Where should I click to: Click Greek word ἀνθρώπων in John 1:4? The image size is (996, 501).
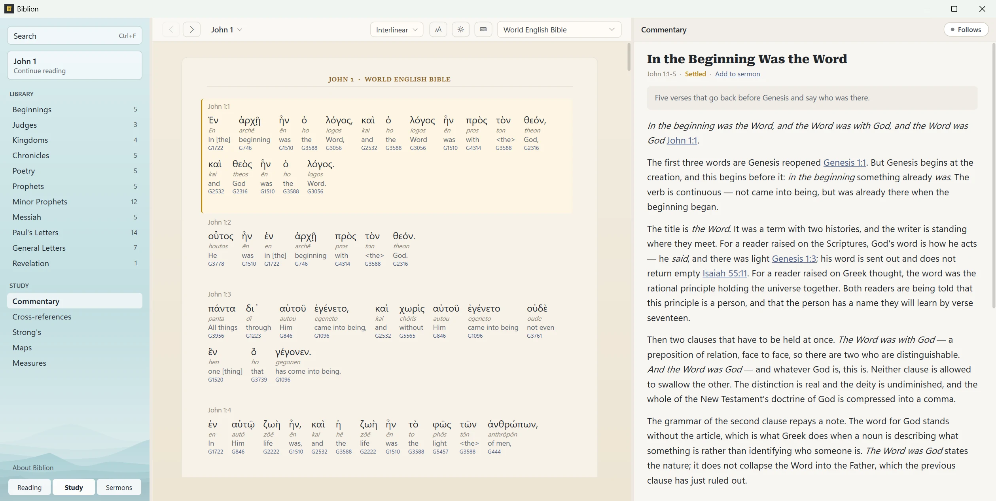point(513,424)
